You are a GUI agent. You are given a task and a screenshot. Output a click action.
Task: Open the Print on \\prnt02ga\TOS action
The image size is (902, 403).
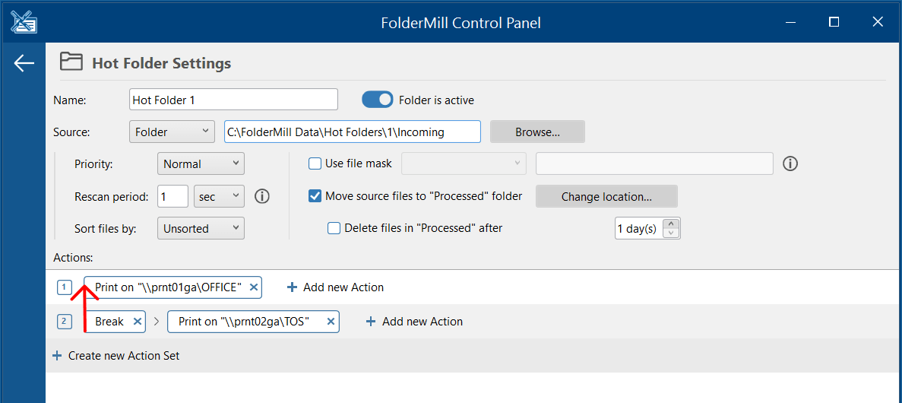click(x=245, y=322)
